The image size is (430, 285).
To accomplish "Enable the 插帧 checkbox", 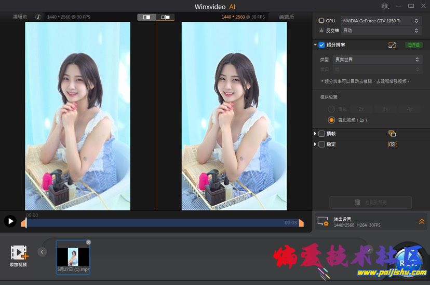I will click(322, 134).
